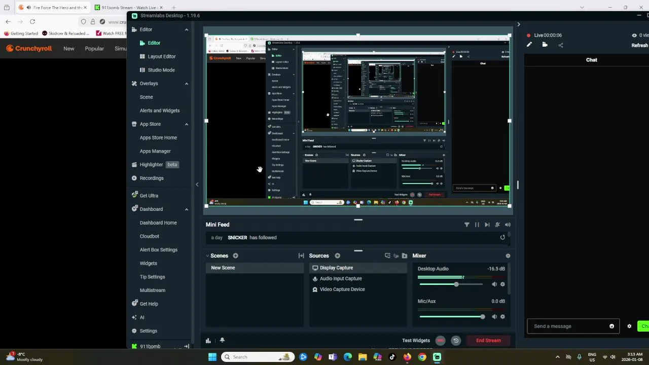The height and width of the screenshot is (365, 649).
Task: Open the clip camera icon in chat panel
Action: (x=545, y=45)
